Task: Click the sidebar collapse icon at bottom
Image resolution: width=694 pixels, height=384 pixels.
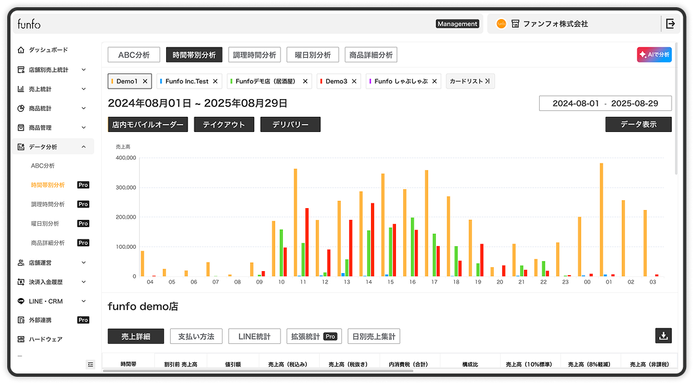Action: tap(91, 364)
